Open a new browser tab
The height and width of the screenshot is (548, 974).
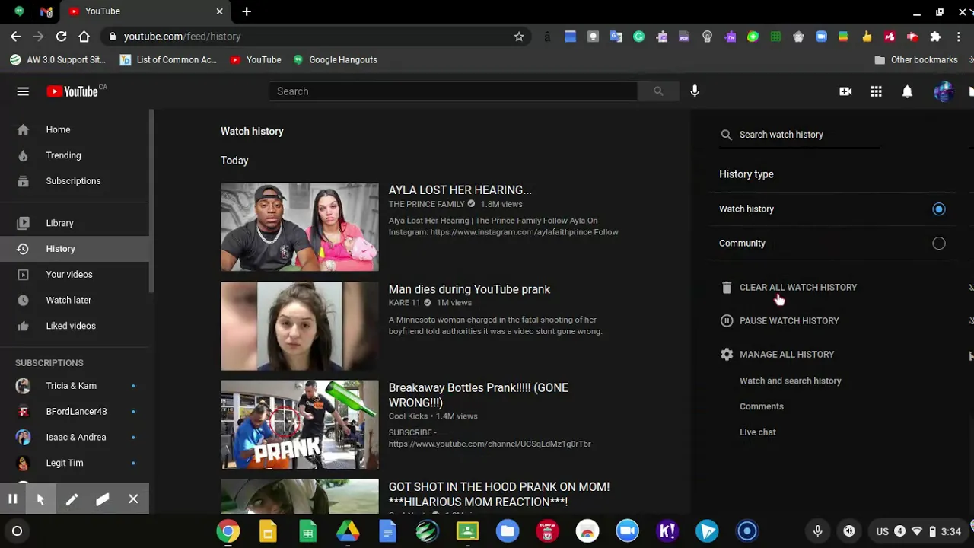pos(247,11)
